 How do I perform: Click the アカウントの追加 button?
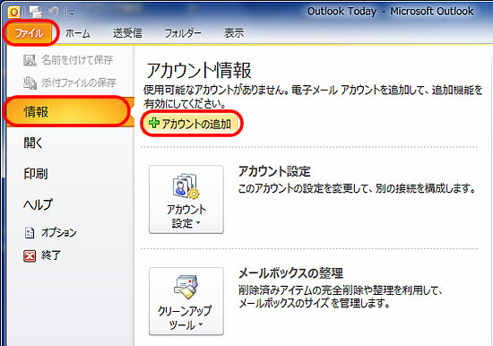click(190, 124)
